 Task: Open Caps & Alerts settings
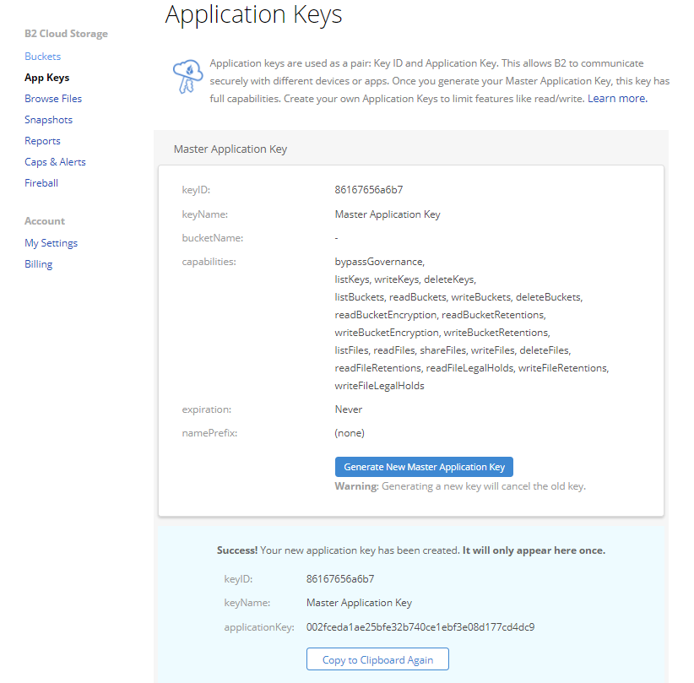pos(55,162)
